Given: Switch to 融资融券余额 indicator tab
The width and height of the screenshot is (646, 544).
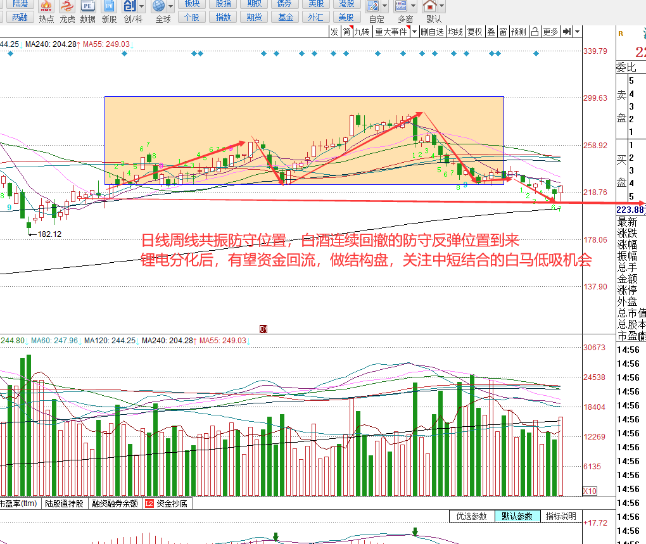Looking at the screenshot, I should tap(115, 503).
